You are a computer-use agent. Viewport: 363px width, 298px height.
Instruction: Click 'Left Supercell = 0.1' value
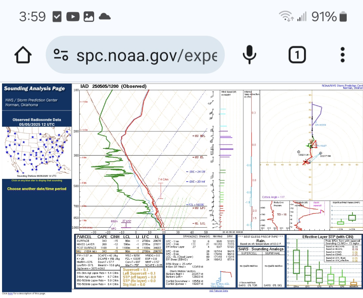coord(139,273)
